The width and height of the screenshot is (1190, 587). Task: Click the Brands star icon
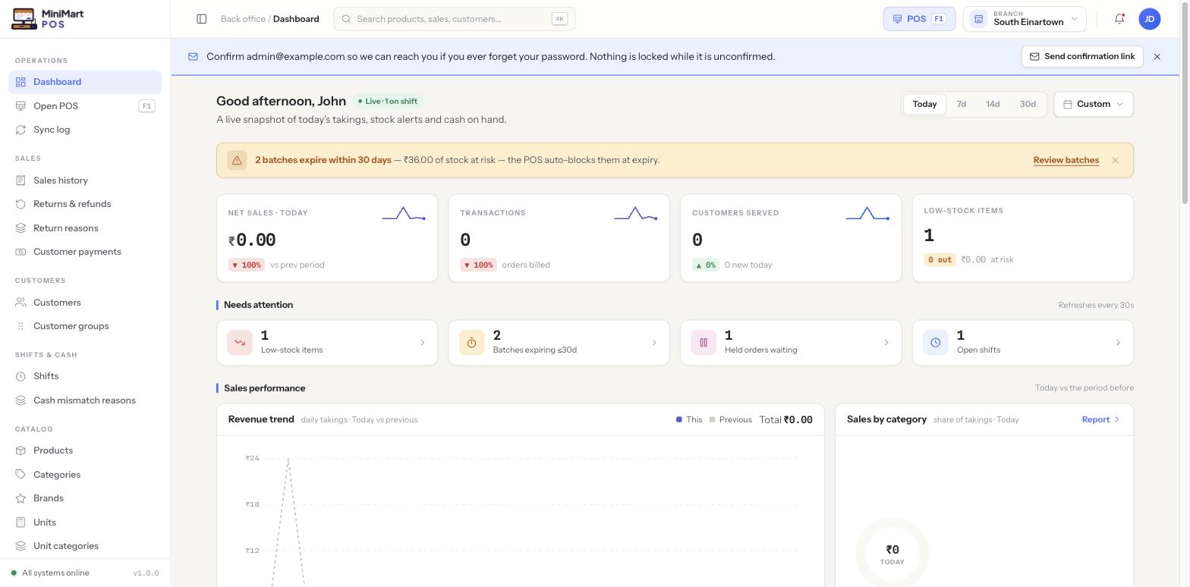pyautogui.click(x=20, y=498)
